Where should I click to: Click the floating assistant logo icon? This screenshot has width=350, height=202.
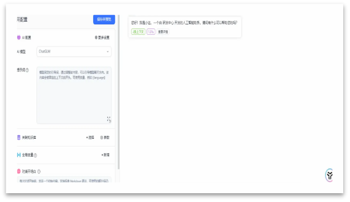[330, 175]
